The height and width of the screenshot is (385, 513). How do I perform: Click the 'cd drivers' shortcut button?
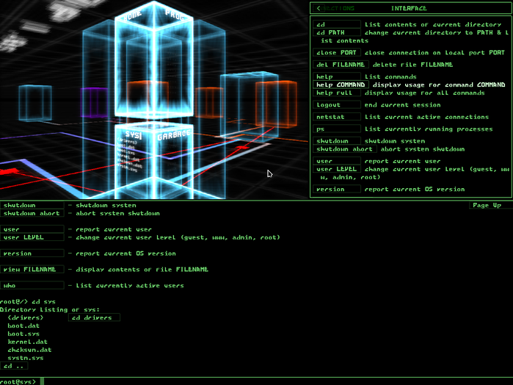pyautogui.click(x=94, y=317)
